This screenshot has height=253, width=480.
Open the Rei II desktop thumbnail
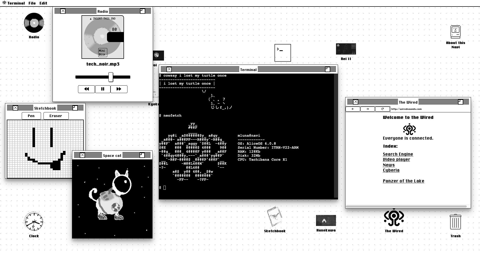coord(346,49)
